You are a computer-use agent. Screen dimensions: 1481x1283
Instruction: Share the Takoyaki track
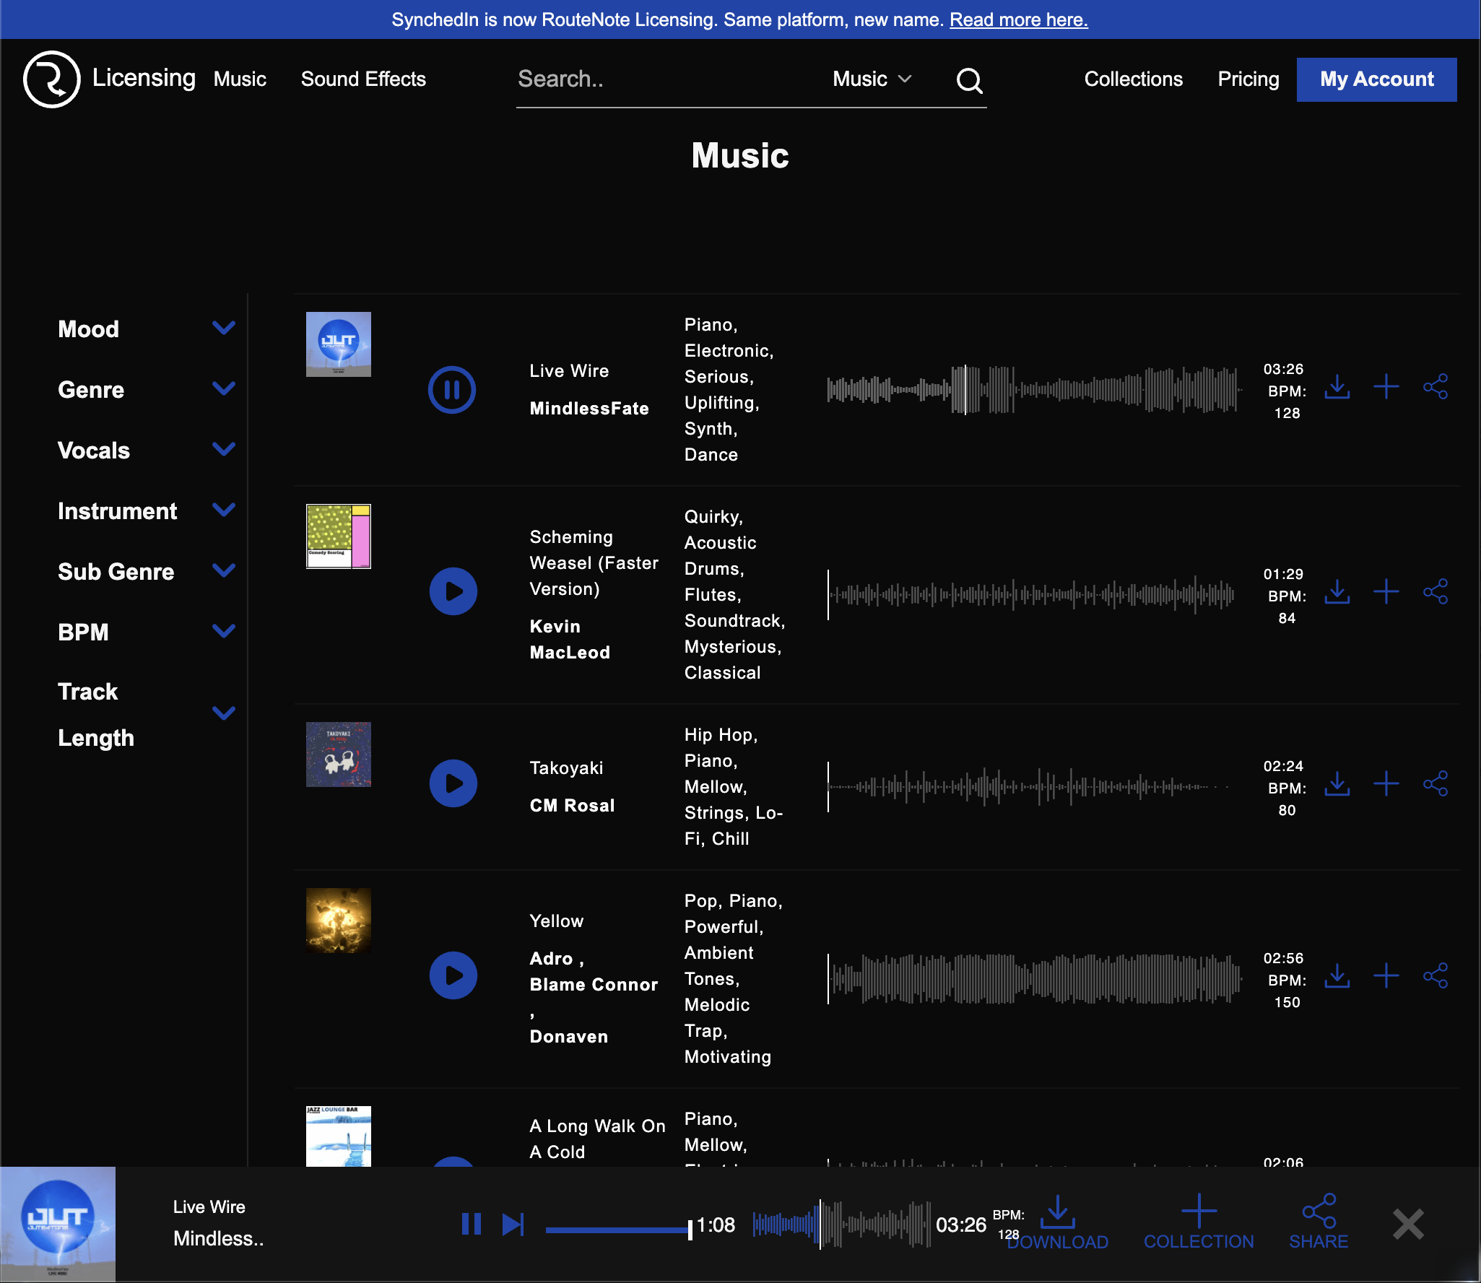point(1435,783)
